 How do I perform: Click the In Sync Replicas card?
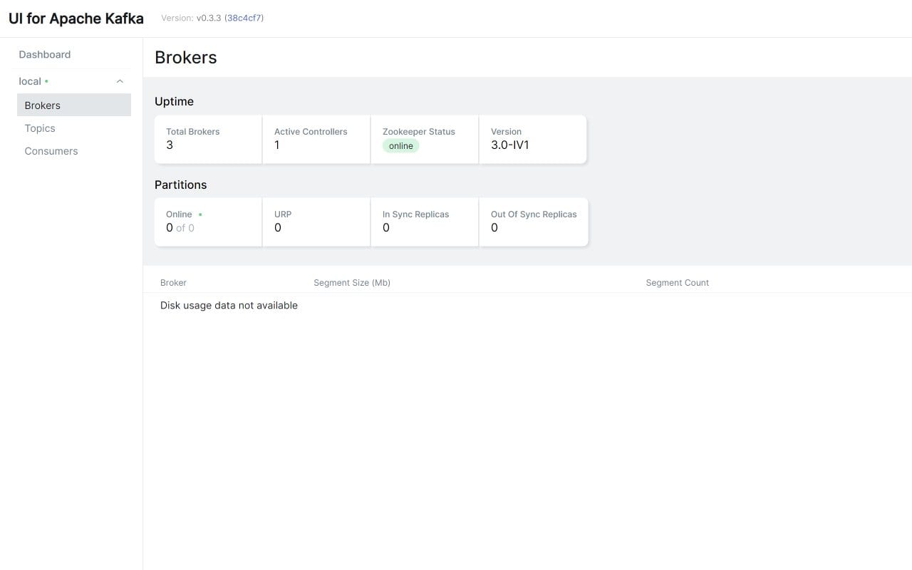[x=424, y=222]
